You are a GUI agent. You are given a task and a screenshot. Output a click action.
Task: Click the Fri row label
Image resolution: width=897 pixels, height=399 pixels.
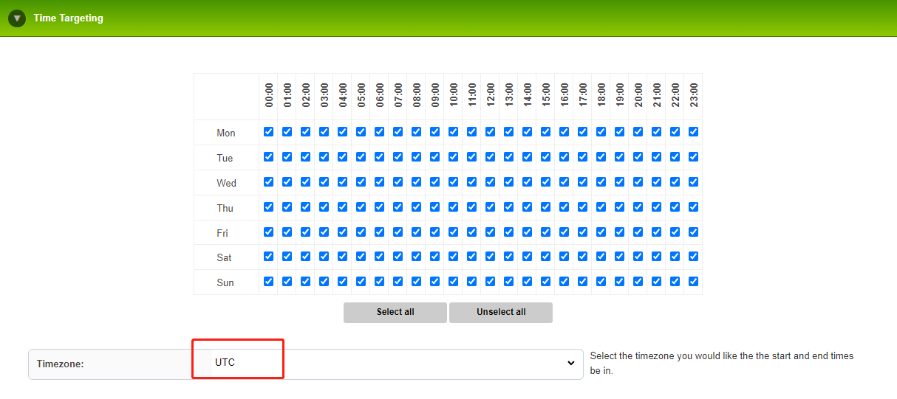[222, 233]
